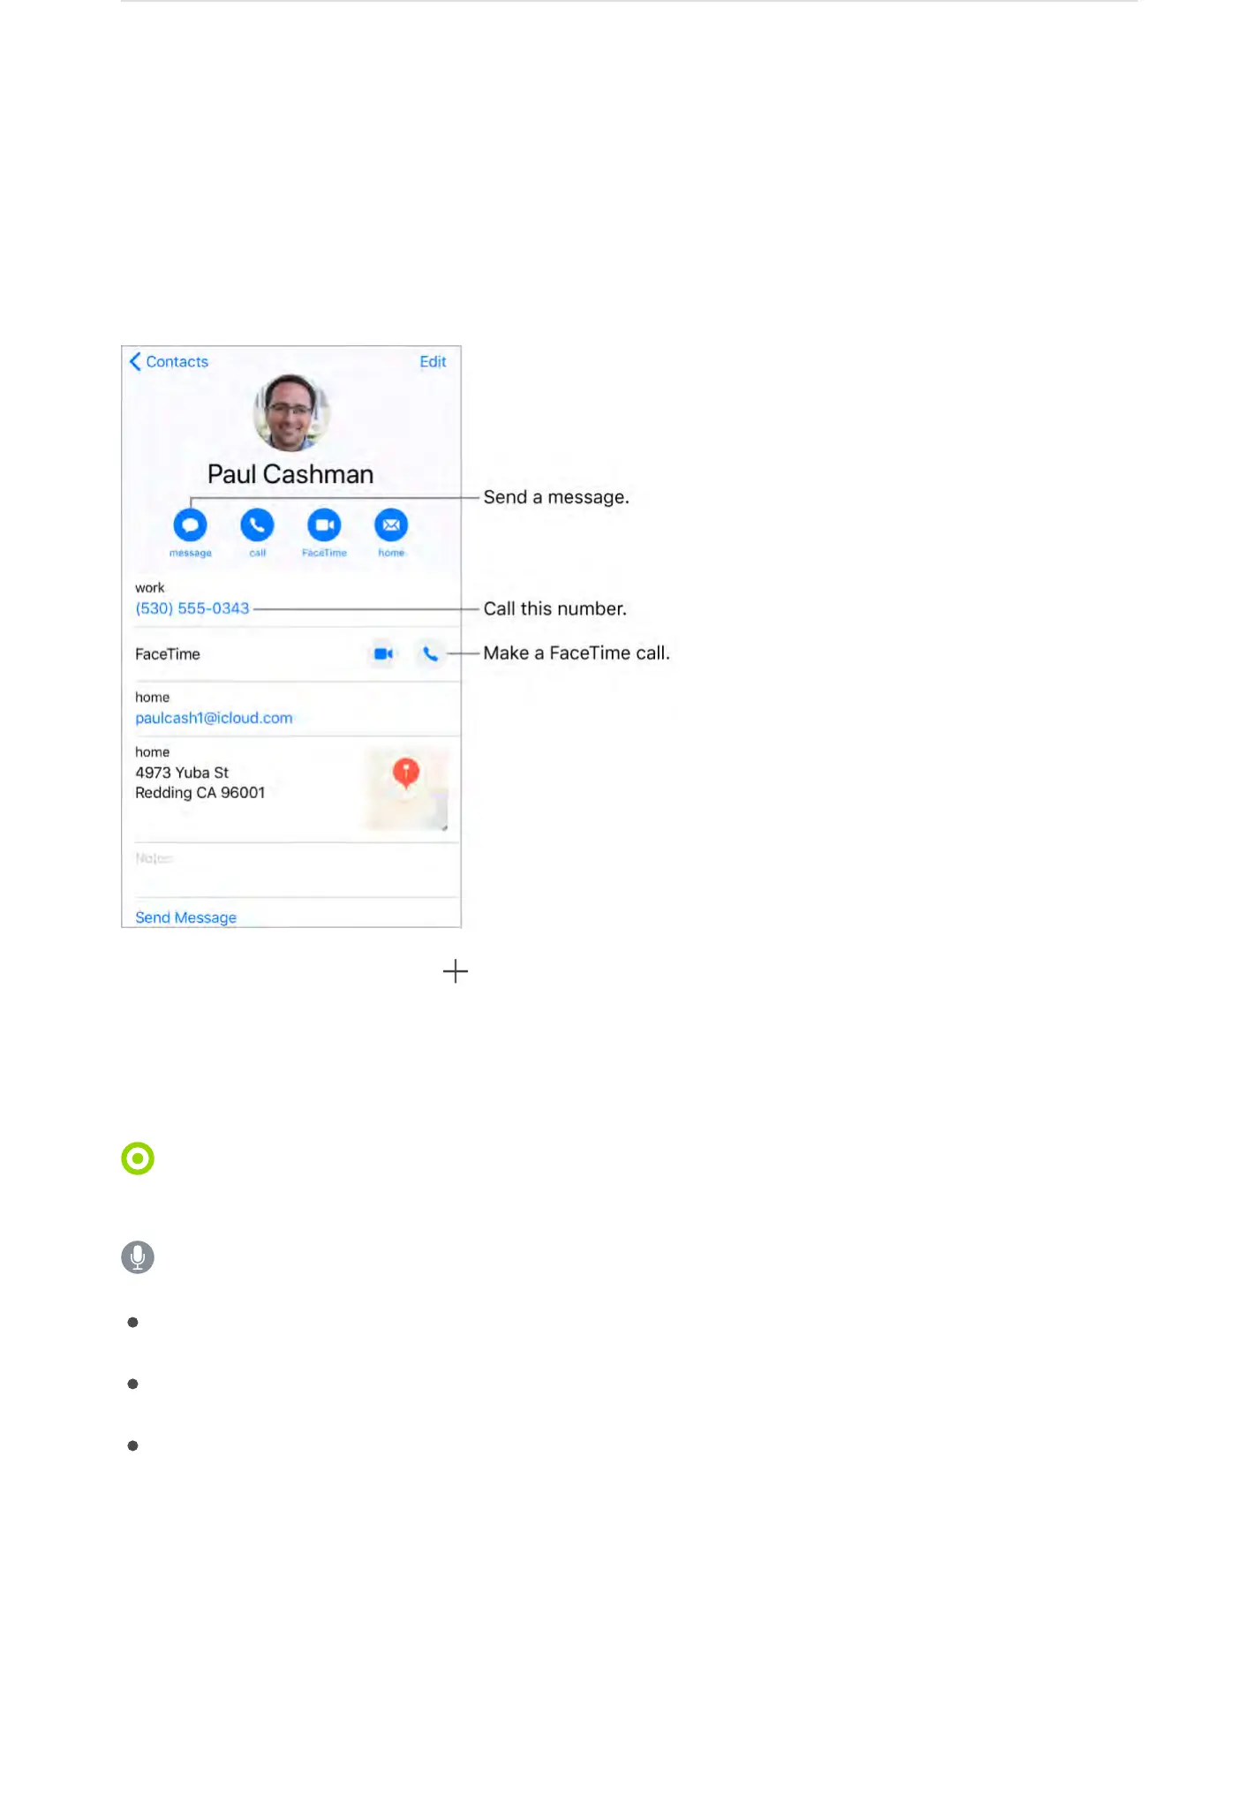Click the work label above the phone number
The height and width of the screenshot is (1803, 1259).
point(150,588)
